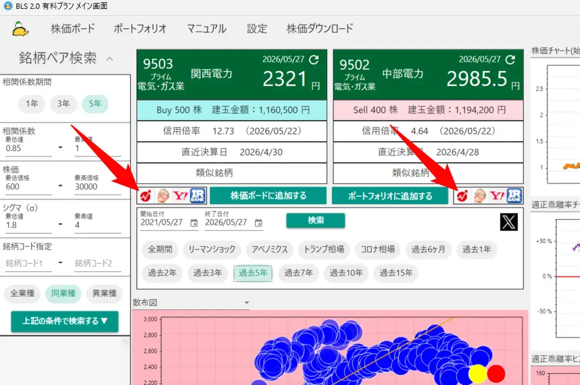Click 株価ボードに追加する button
This screenshot has height=385, width=580.
click(269, 195)
